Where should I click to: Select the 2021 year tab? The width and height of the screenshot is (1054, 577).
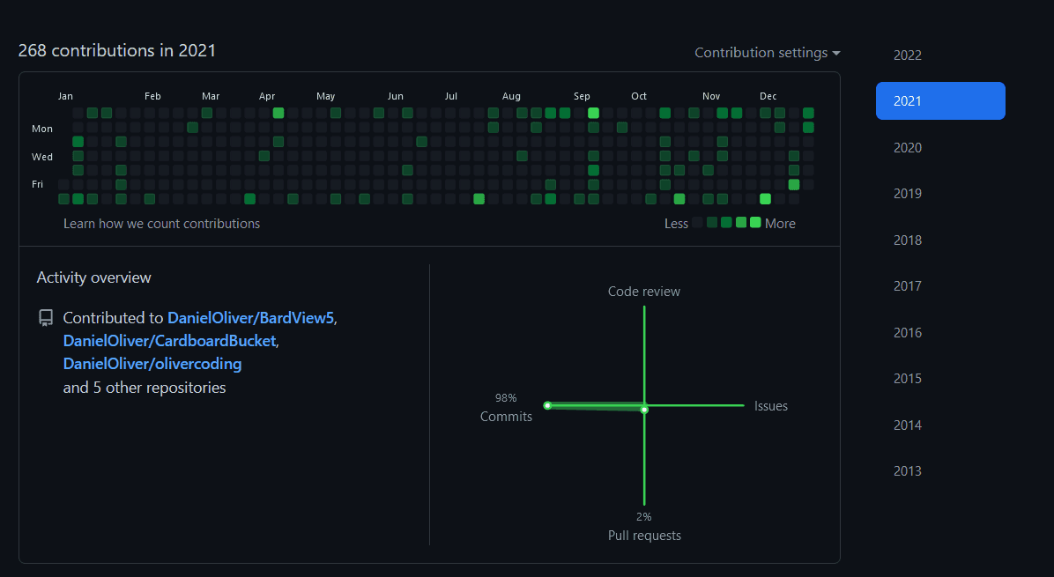[x=940, y=100]
